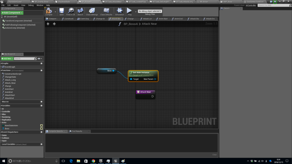Screen dimensions: 292x164
Task: Add a new graph with plus icon
Action: 41,63
